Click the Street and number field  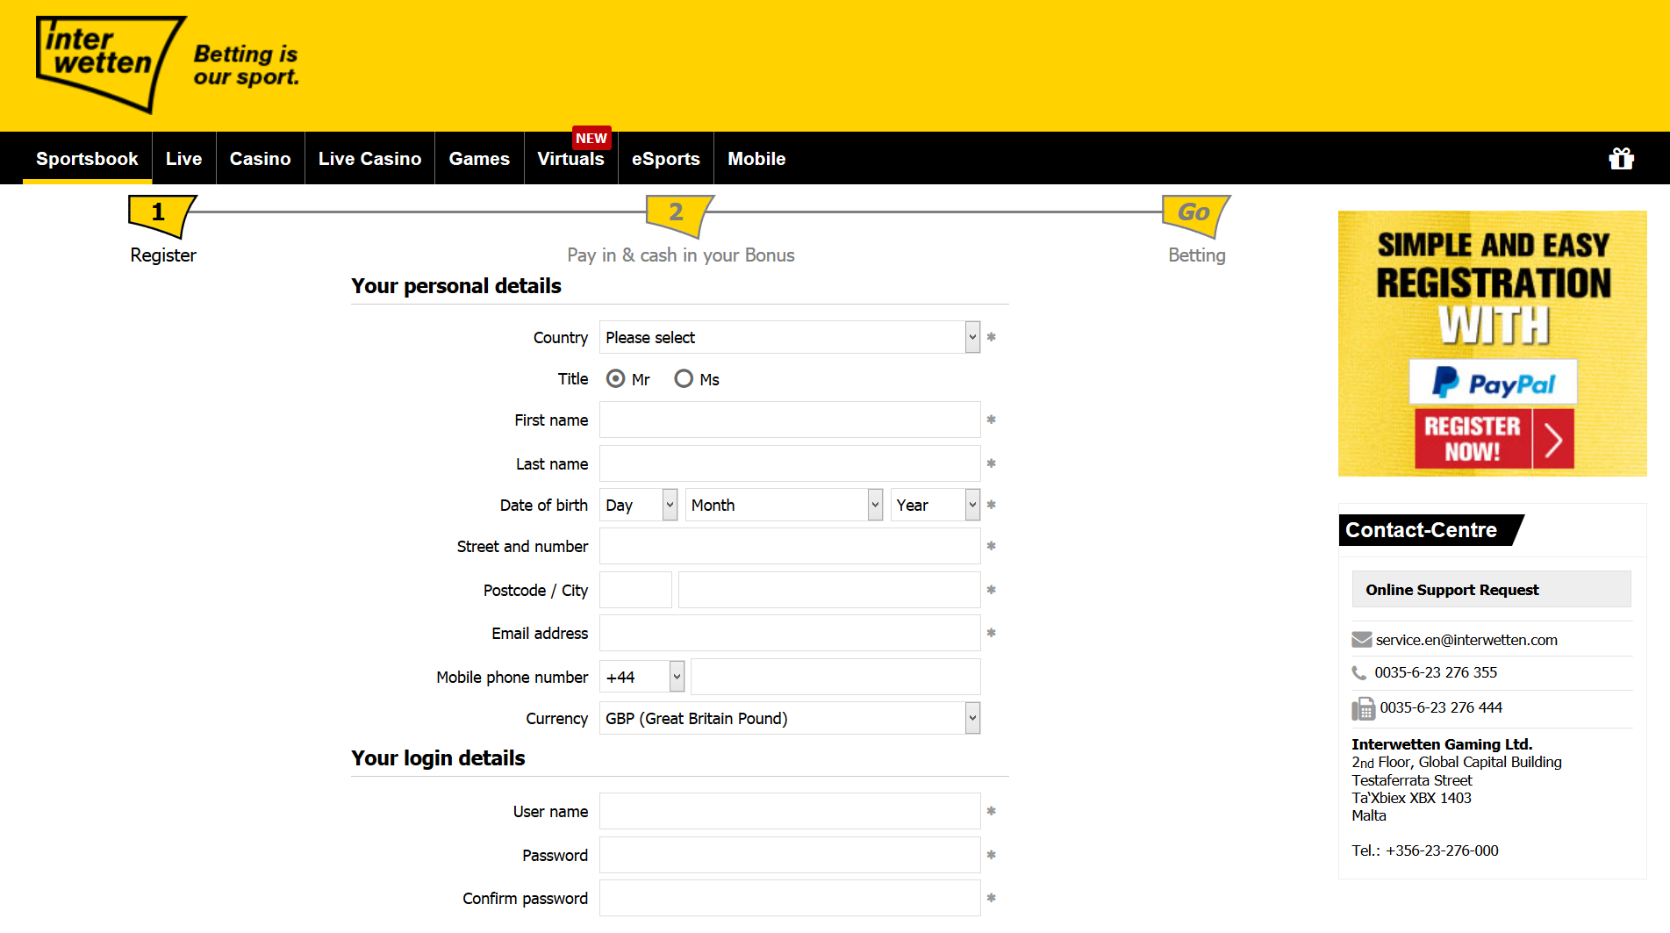click(790, 546)
